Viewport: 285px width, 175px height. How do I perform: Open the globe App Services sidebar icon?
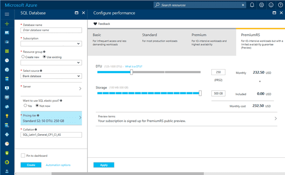[7, 70]
